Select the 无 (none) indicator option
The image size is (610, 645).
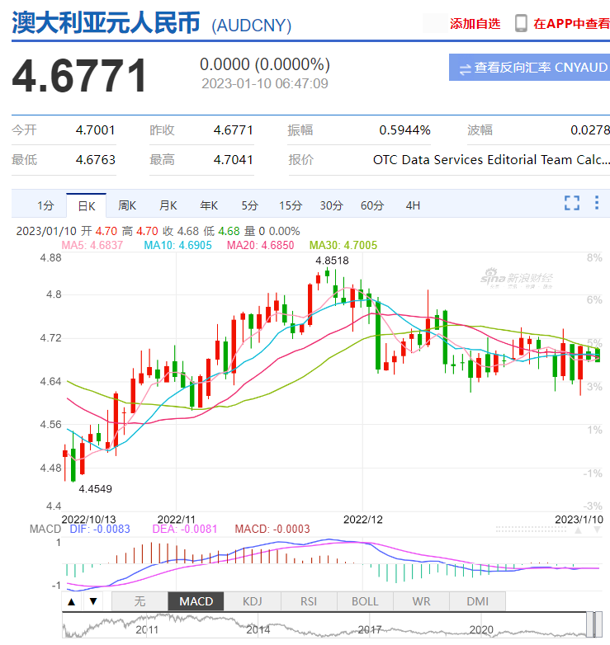pos(139,602)
